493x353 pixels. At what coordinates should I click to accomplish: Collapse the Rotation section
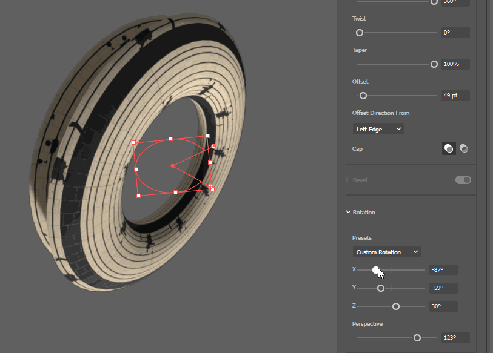pos(348,212)
